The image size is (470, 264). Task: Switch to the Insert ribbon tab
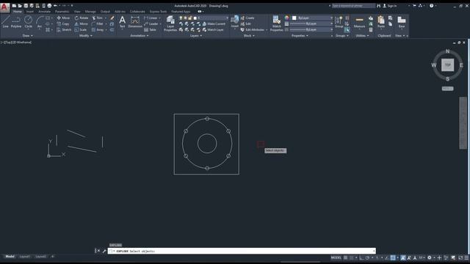tap(29, 12)
